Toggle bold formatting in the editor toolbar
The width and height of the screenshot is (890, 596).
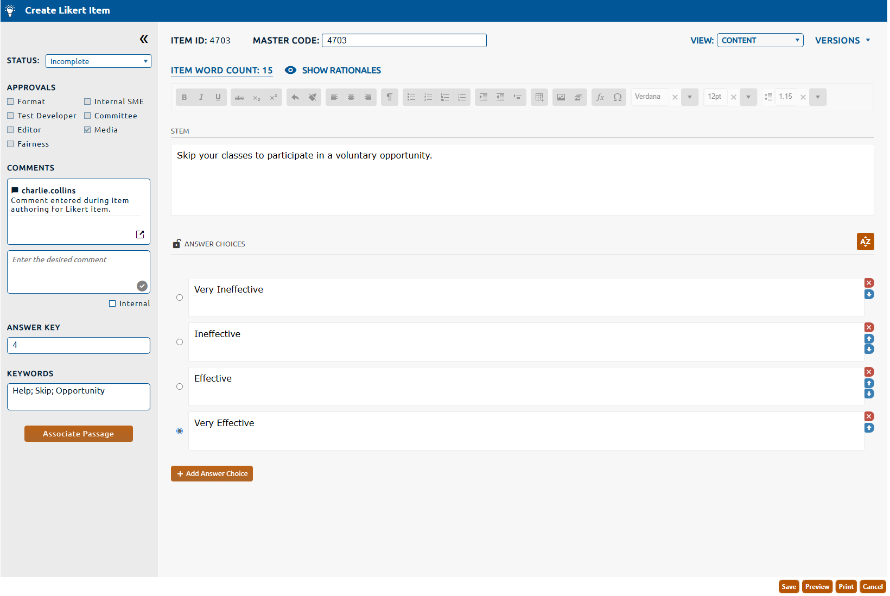[185, 97]
